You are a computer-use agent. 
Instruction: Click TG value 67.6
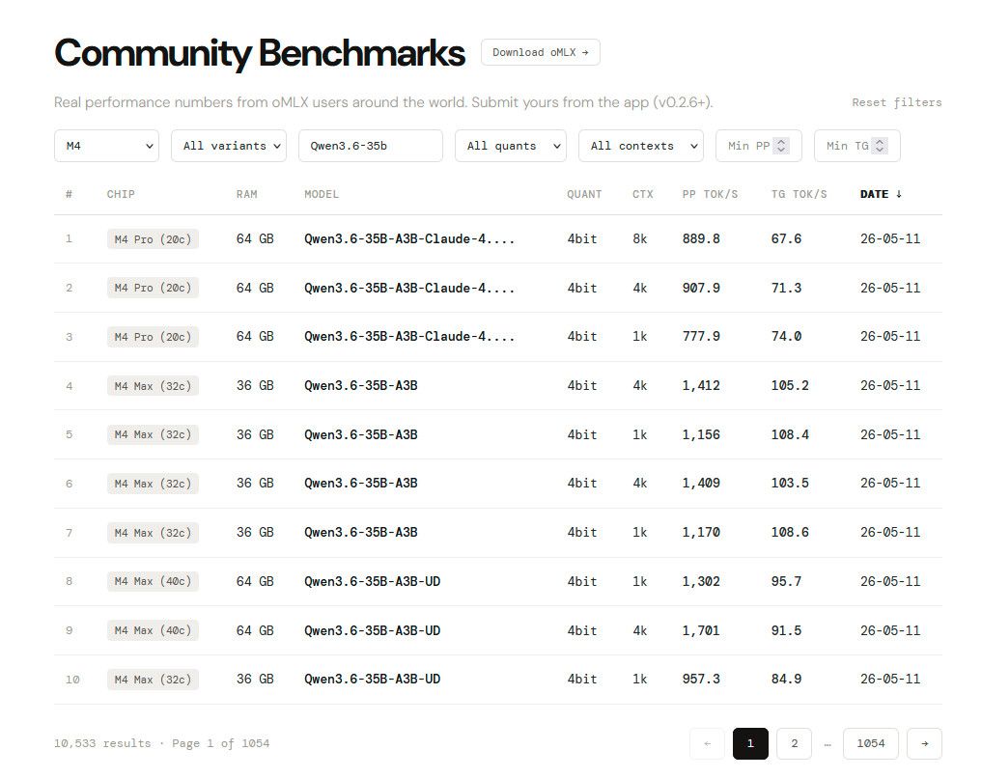click(x=786, y=238)
